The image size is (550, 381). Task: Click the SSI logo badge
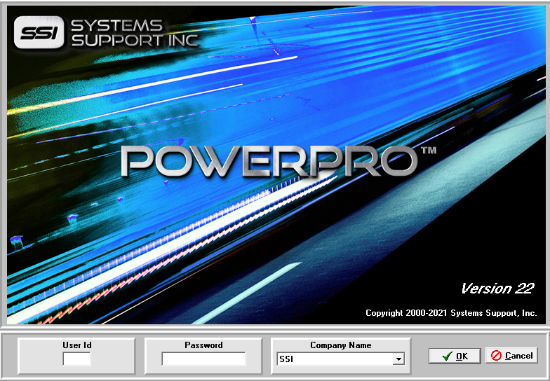click(x=39, y=32)
